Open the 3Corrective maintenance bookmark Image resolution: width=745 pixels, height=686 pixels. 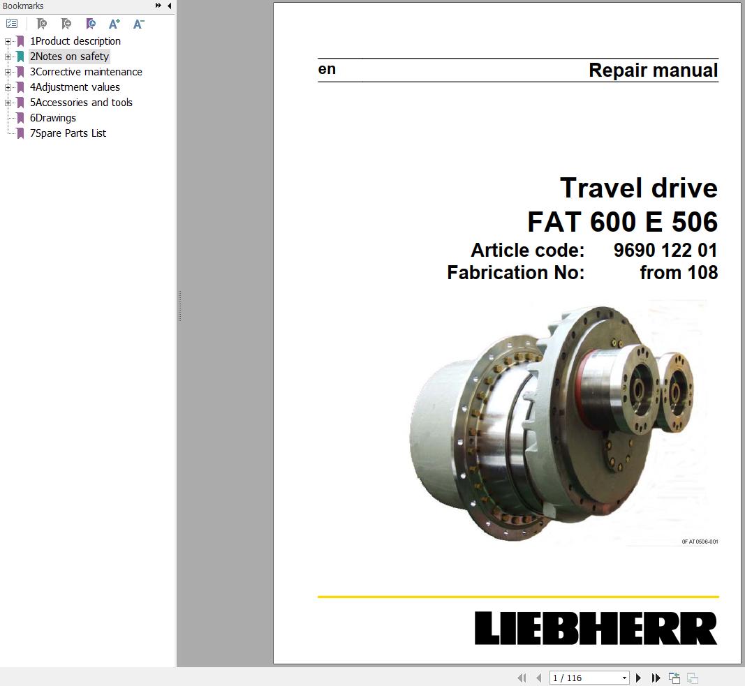[86, 72]
